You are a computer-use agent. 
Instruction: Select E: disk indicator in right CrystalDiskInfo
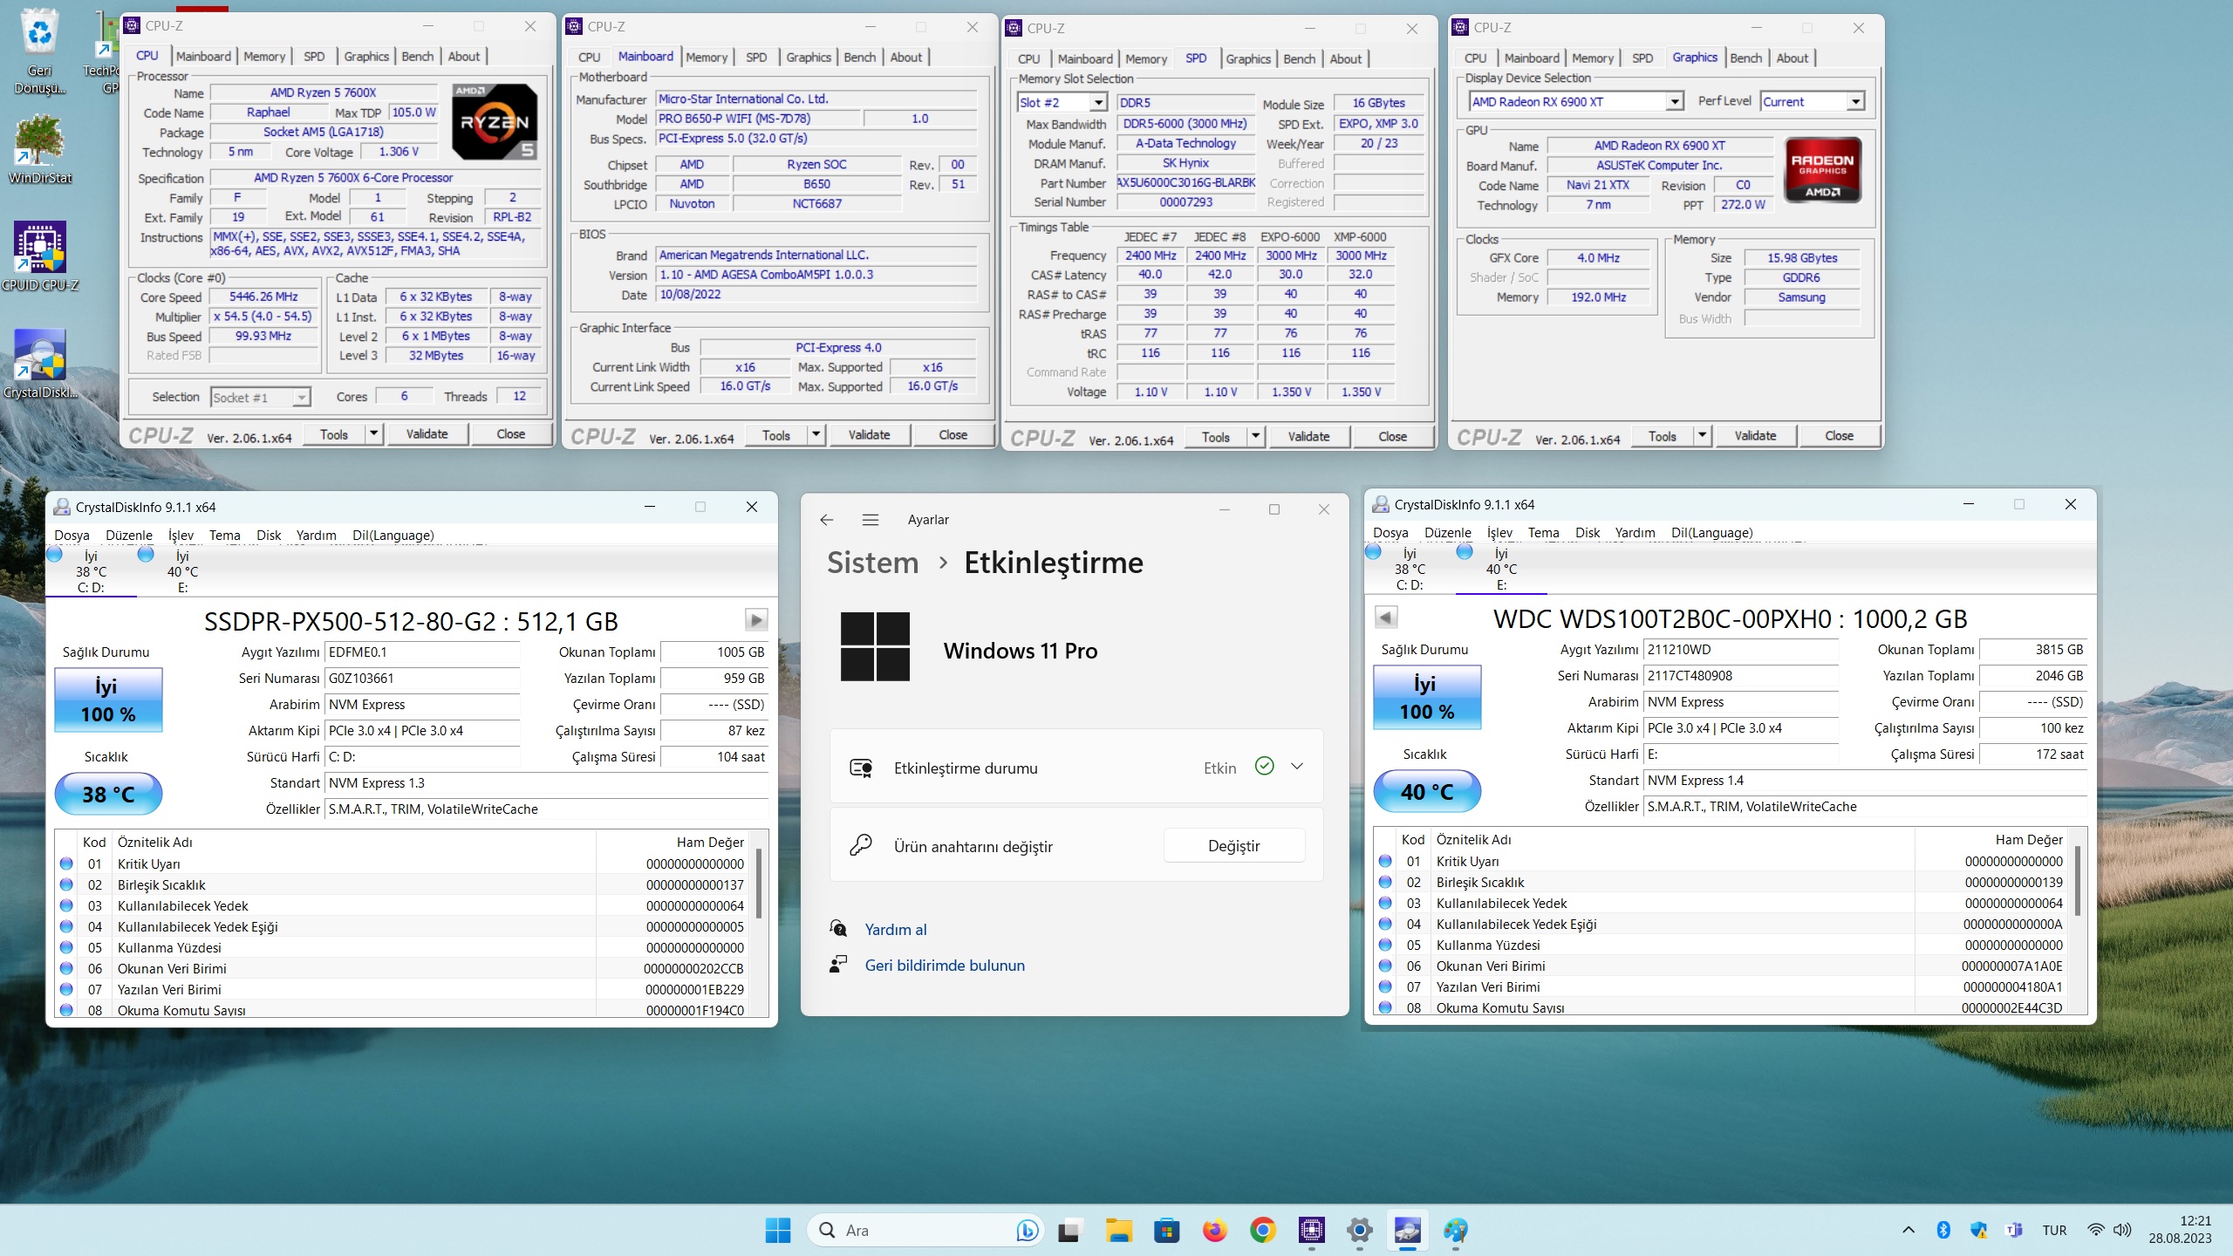tap(1500, 568)
